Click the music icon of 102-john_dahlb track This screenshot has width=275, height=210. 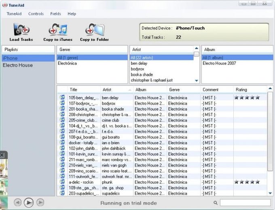[62, 148]
